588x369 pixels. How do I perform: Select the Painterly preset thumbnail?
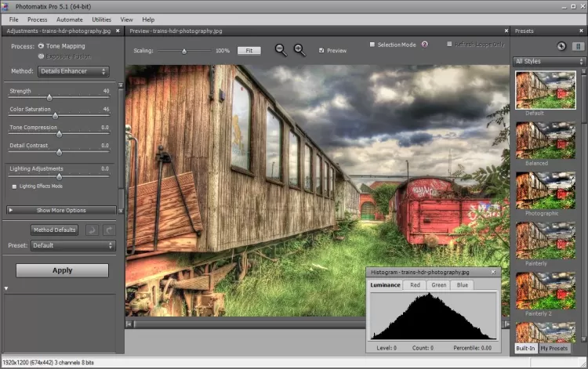tap(546, 241)
